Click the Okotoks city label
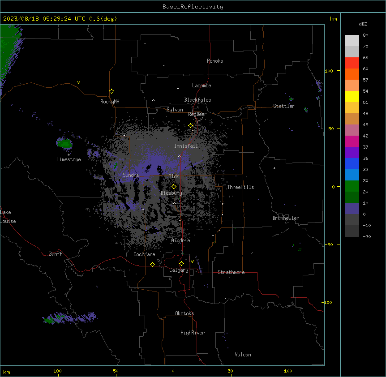386x377 pixels. coord(184,313)
